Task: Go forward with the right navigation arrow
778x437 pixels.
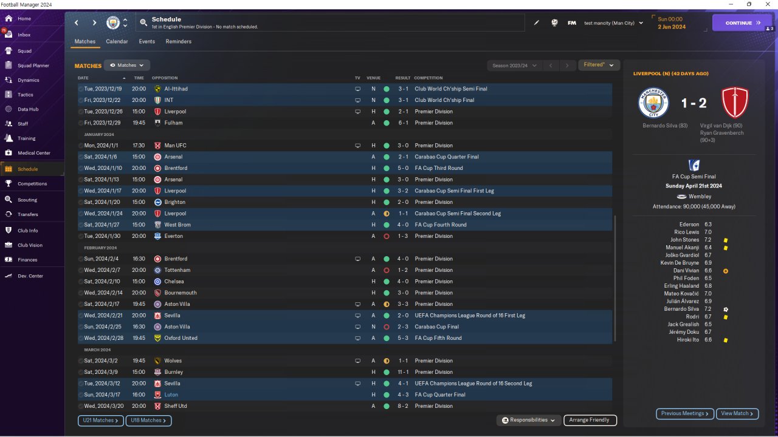Action: [94, 23]
